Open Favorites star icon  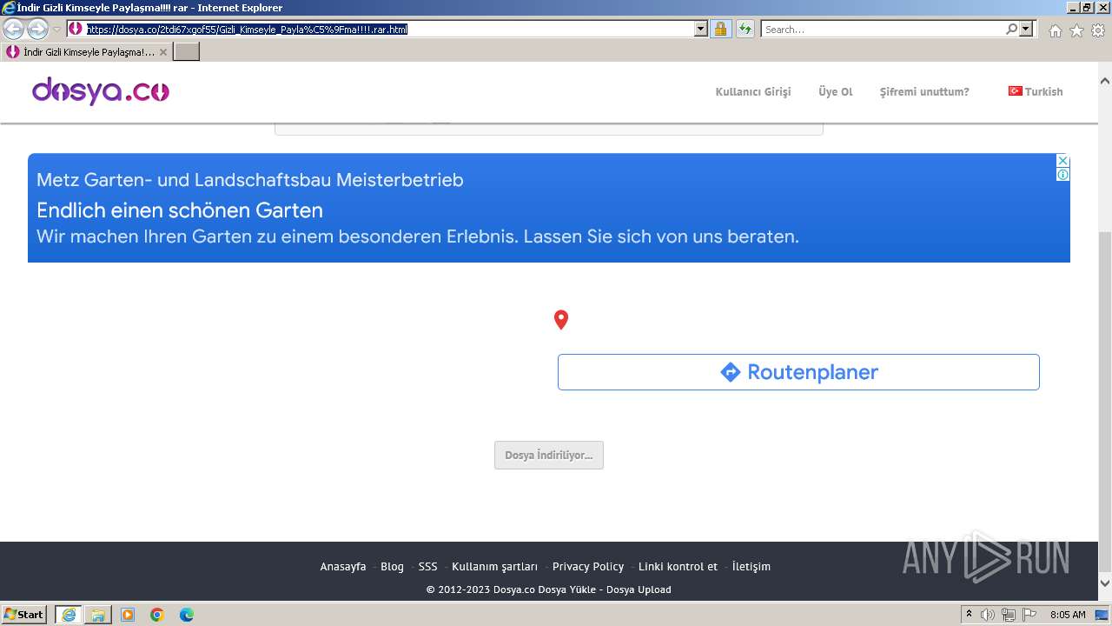click(1076, 30)
